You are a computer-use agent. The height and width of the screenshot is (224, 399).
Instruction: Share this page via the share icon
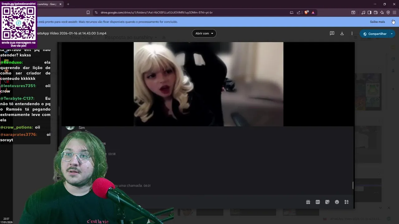[x=299, y=12]
